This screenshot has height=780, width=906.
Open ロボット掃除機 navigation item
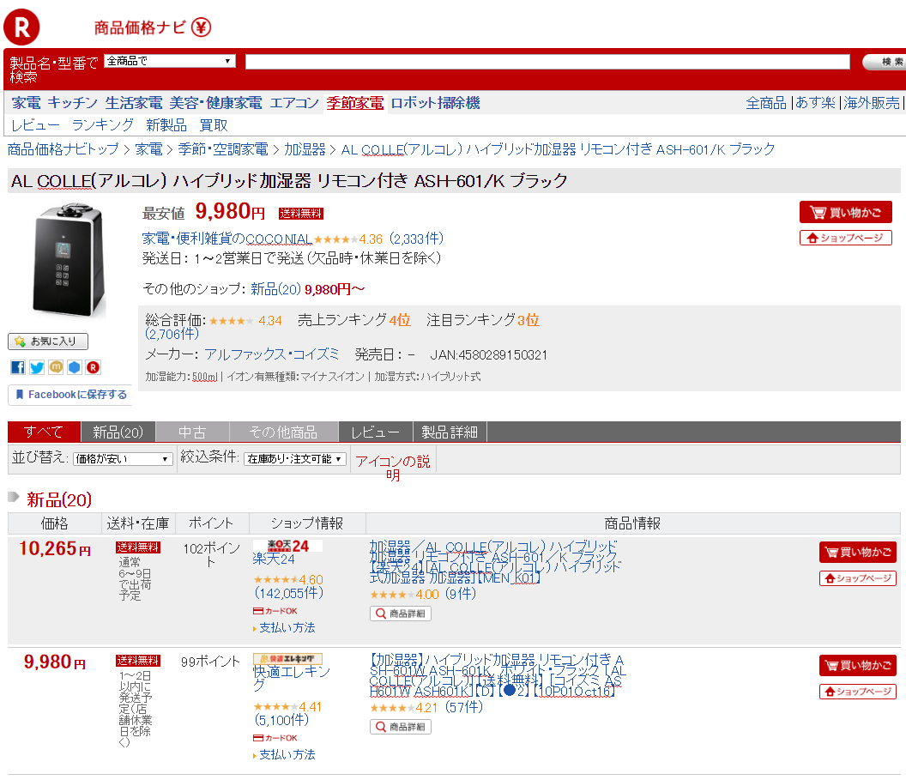pos(435,103)
